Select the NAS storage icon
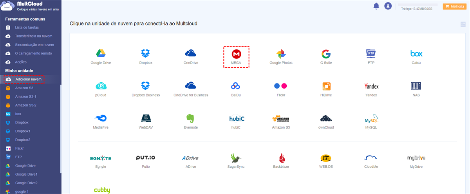 point(416,86)
